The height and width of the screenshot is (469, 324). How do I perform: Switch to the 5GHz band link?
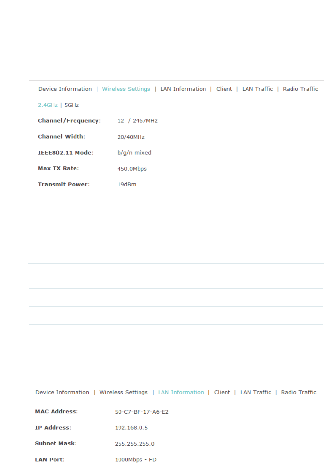click(x=72, y=105)
